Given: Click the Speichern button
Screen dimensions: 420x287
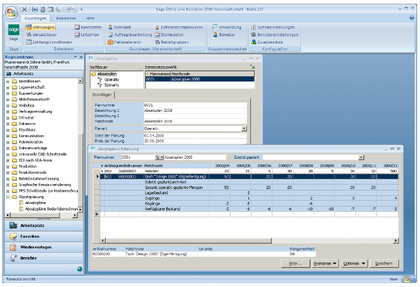Looking at the screenshot, I should [384, 264].
